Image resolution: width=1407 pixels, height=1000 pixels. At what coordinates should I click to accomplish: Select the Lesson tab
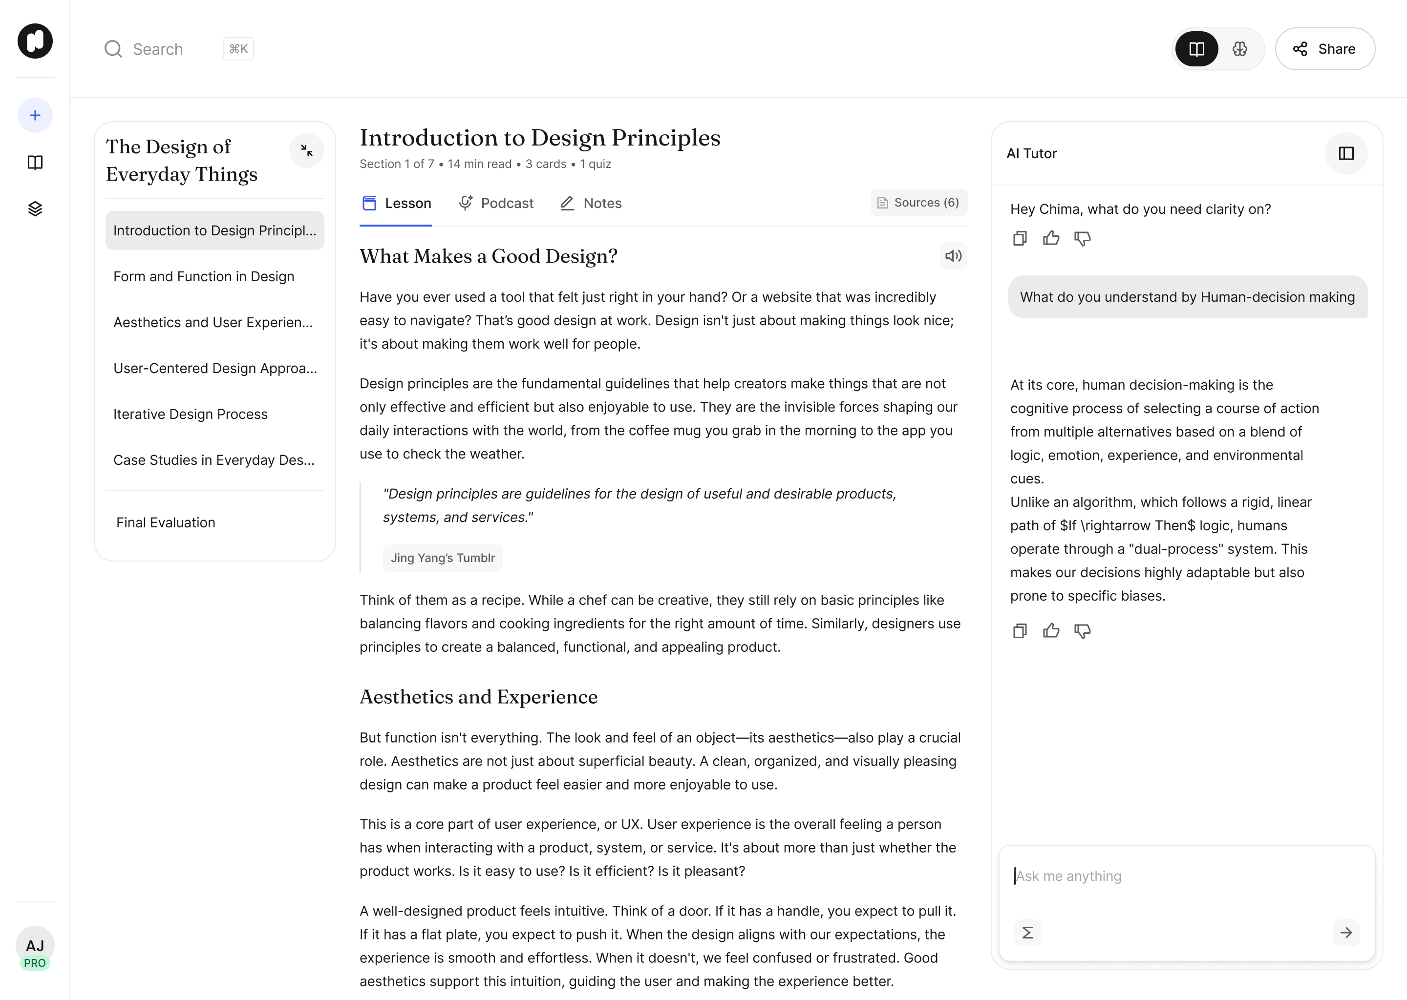click(396, 203)
